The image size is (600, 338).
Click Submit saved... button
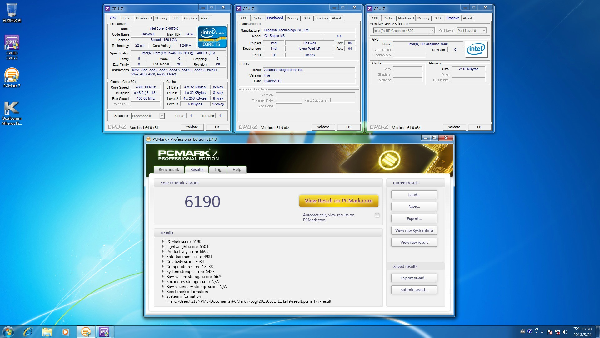click(414, 290)
